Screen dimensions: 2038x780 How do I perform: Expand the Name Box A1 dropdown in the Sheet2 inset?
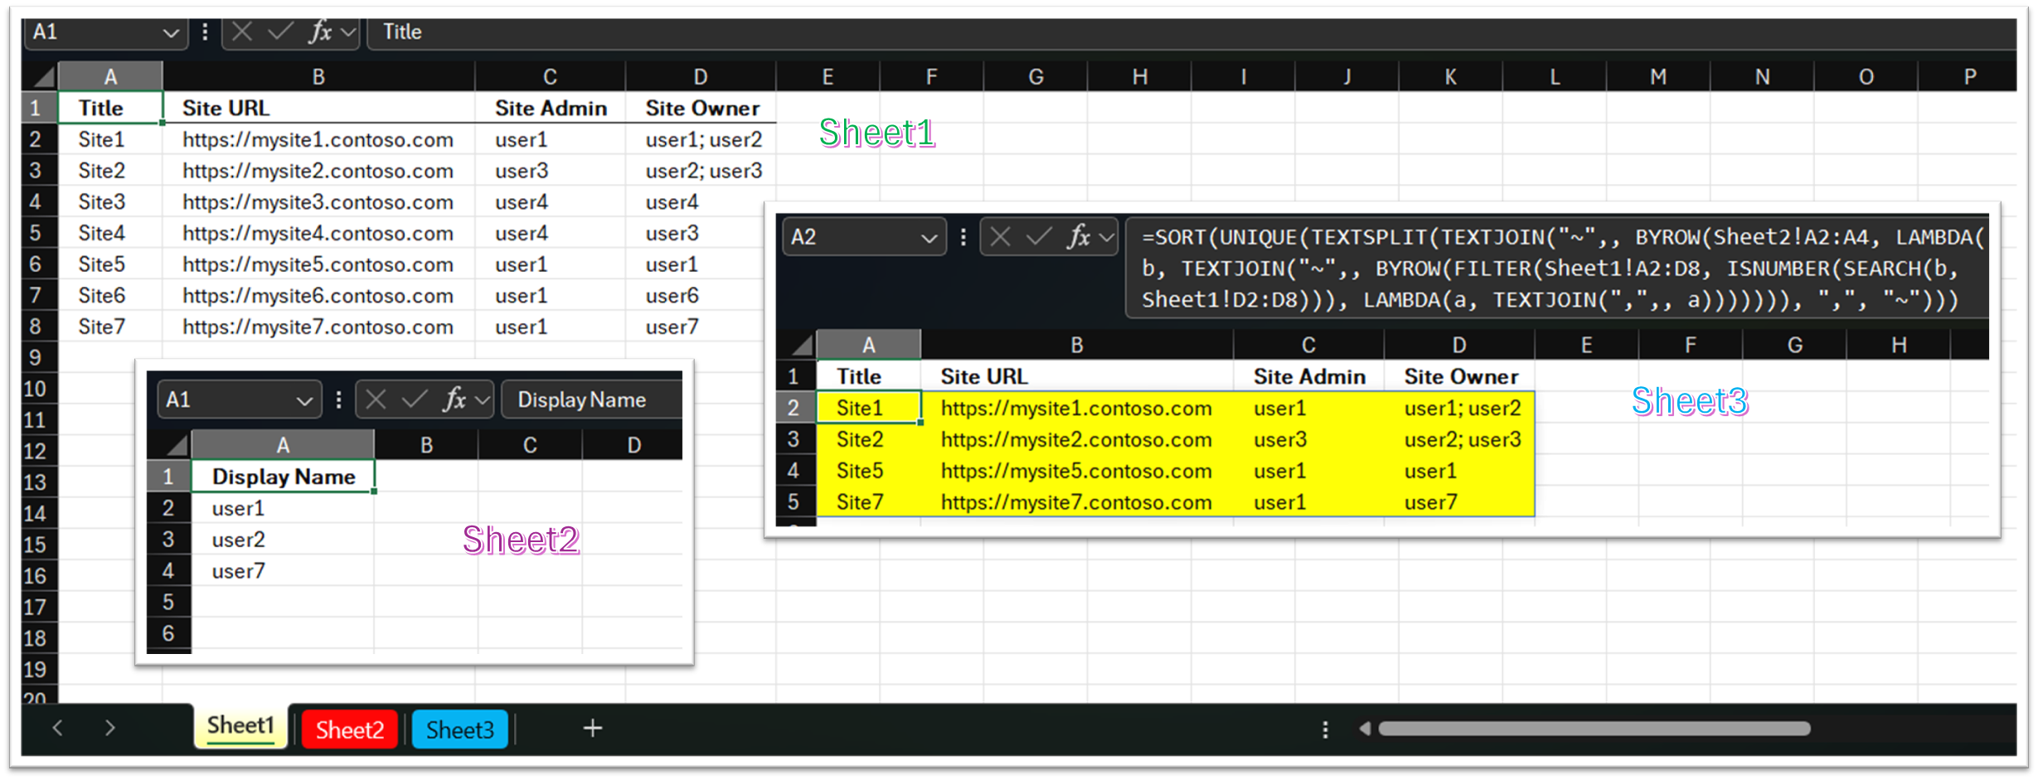(x=304, y=401)
